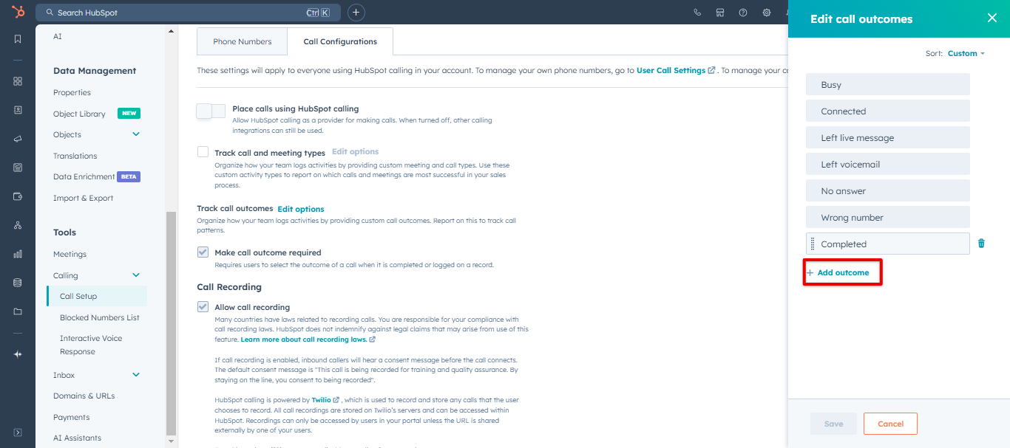Open Learn more about call recording laws
This screenshot has height=448, width=1010.
[x=303, y=340]
